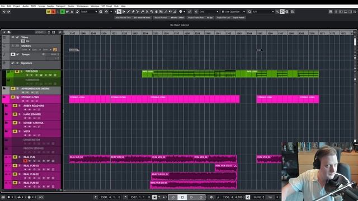Click the AQ button in the transport bar

(x=41, y=197)
